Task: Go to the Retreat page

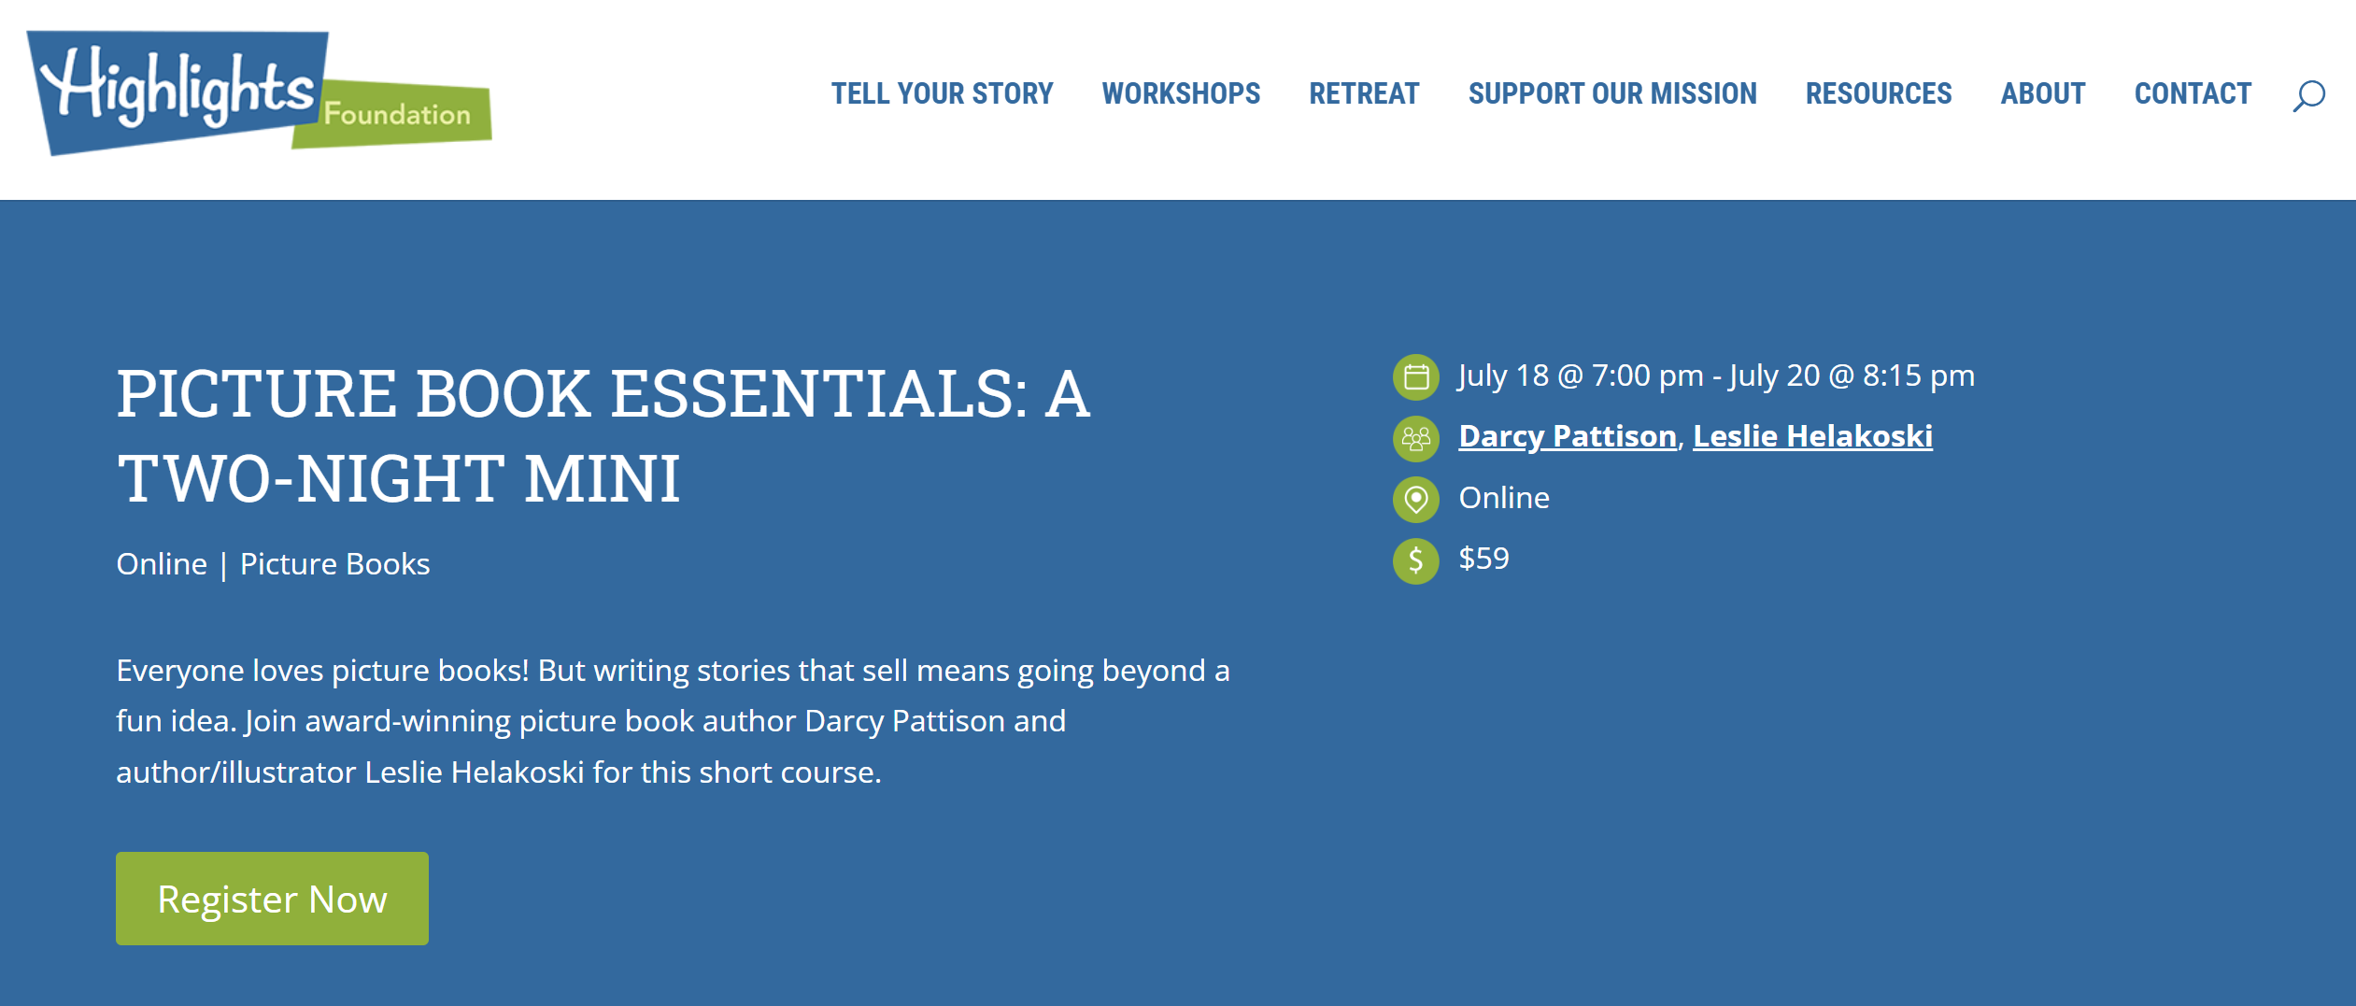Action: click(x=1364, y=94)
